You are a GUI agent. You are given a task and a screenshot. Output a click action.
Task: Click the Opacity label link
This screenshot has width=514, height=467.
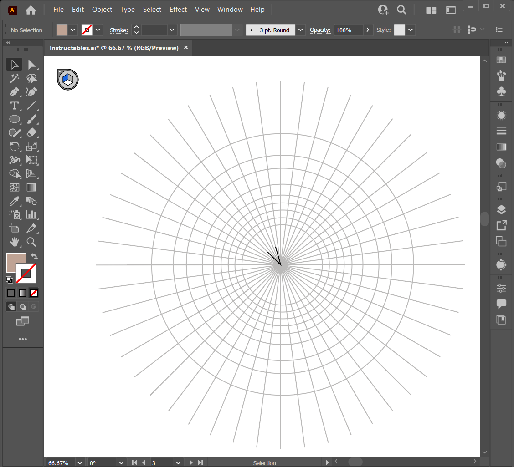320,30
